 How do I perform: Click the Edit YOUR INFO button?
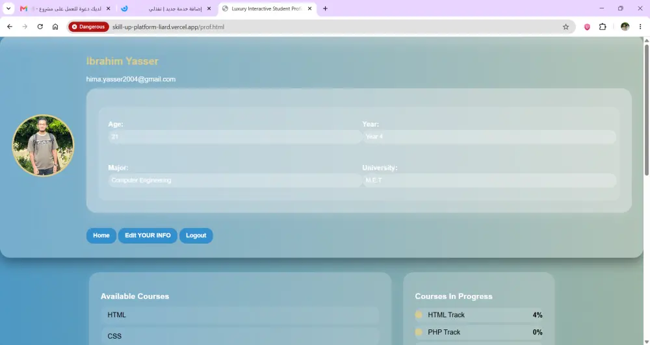pos(148,235)
